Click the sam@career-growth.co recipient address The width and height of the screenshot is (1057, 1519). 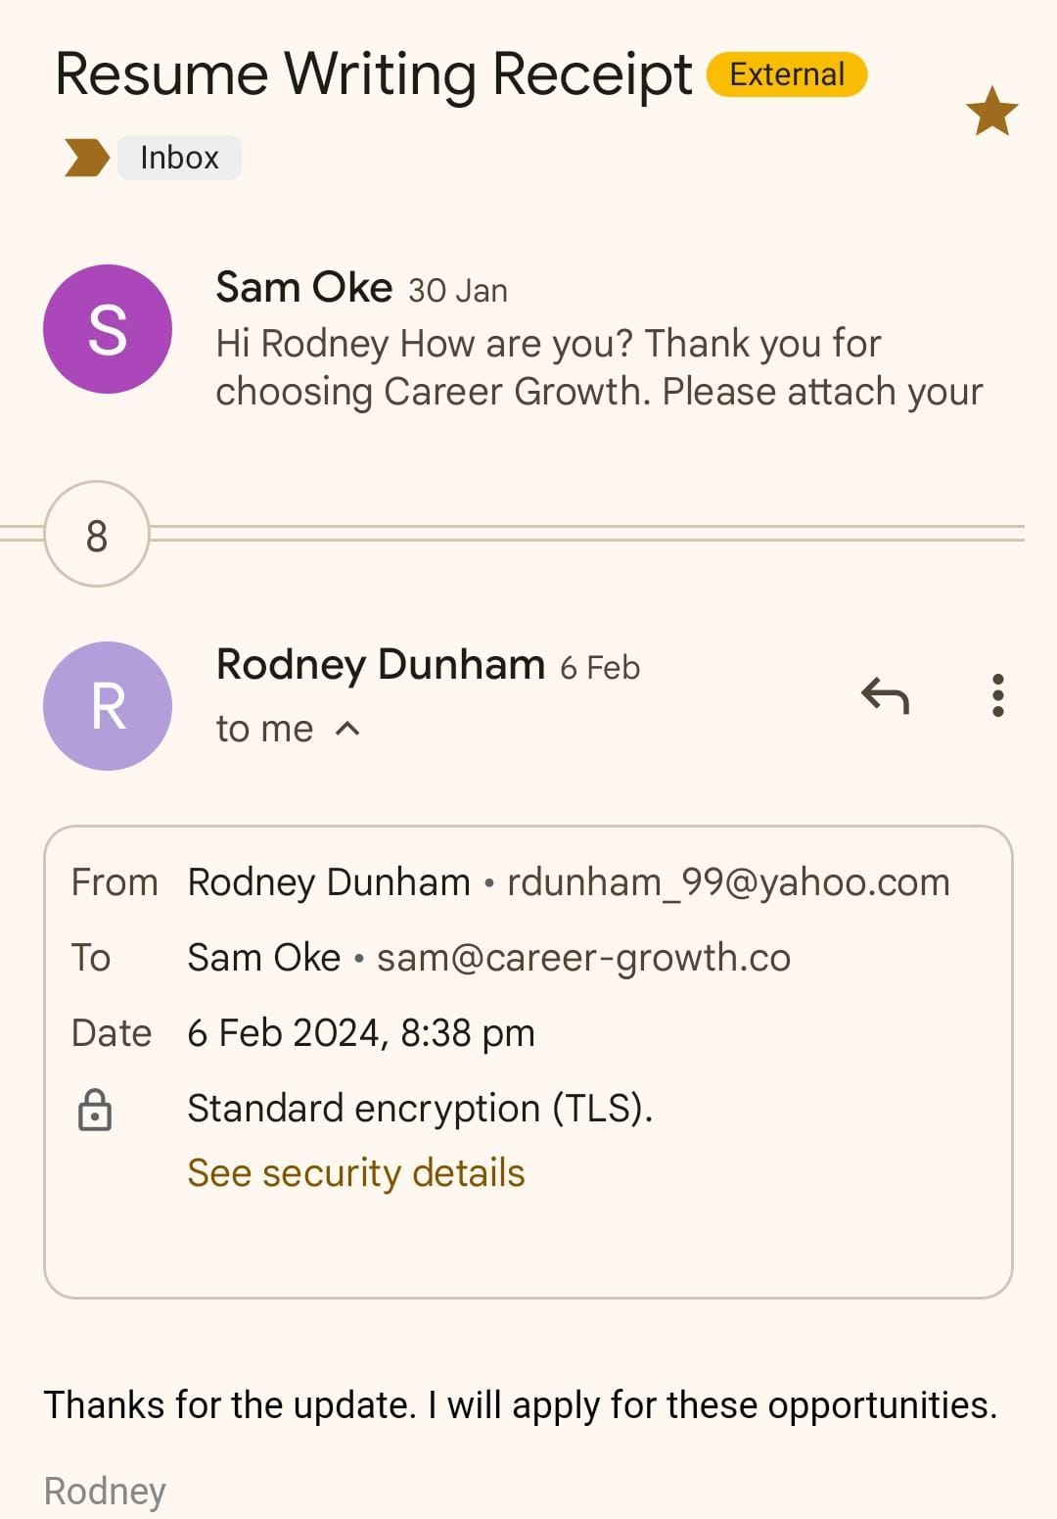583,958
